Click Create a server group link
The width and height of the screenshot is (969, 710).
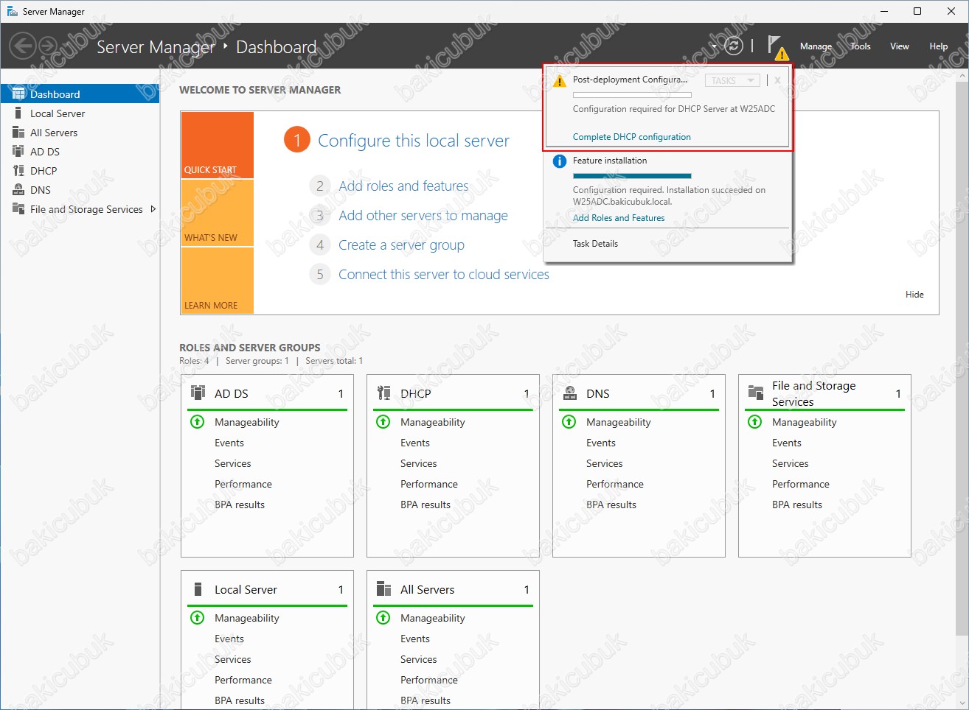click(401, 245)
